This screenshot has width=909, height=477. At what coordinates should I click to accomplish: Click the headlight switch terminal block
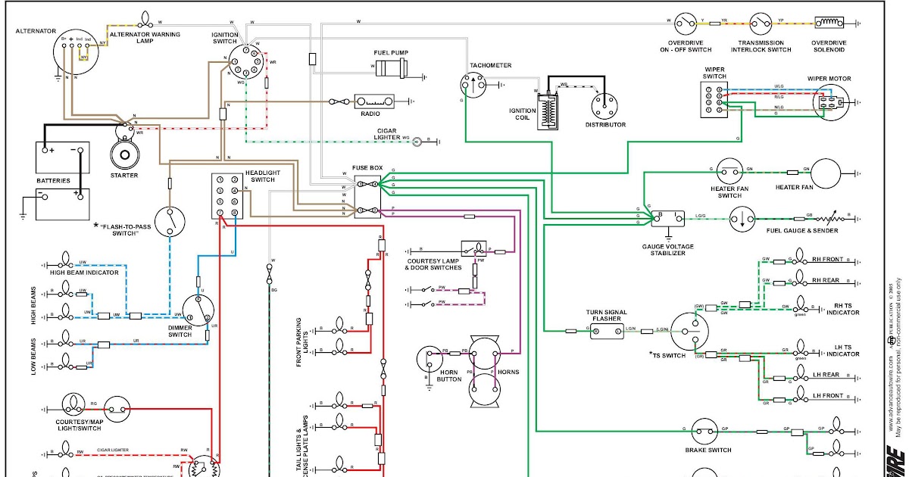(228, 196)
